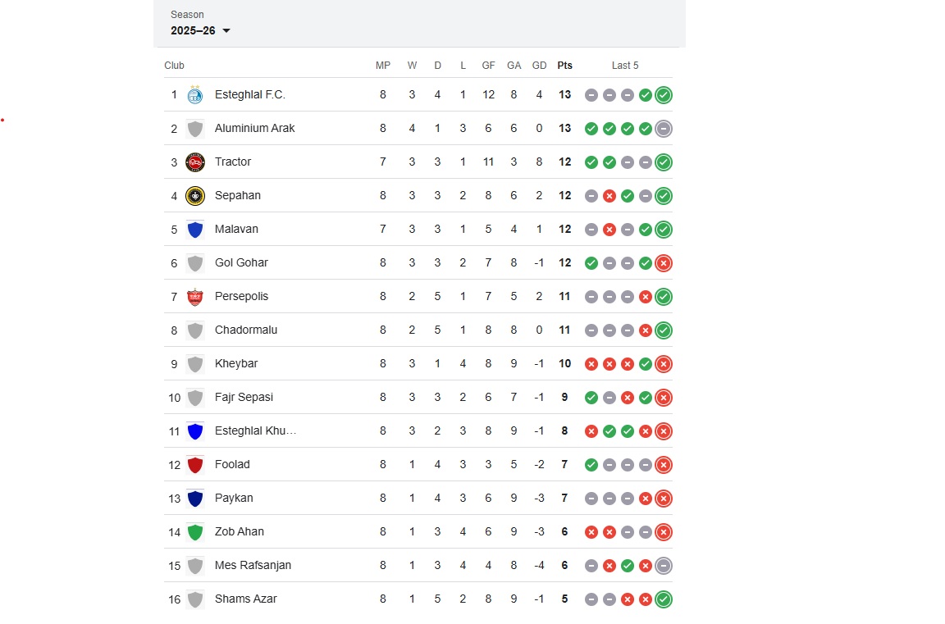This screenshot has width=945, height=624.
Task: Open the Aluminium Arak team link
Action: tap(254, 129)
